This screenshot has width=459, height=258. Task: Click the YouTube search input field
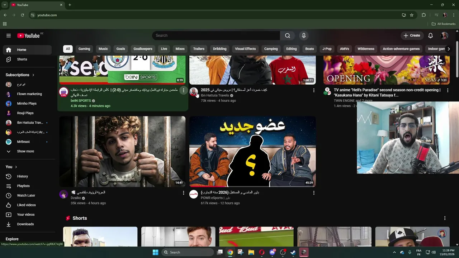coord(216,35)
